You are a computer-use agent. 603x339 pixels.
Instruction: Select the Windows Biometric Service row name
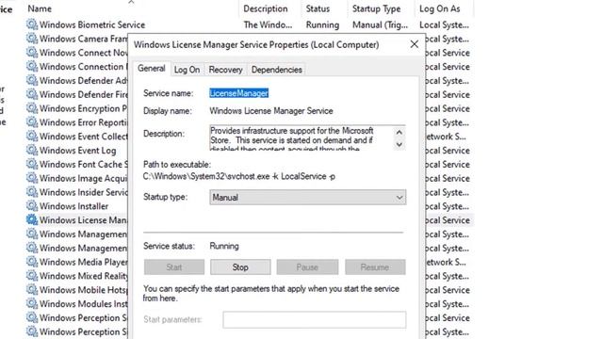pos(92,24)
